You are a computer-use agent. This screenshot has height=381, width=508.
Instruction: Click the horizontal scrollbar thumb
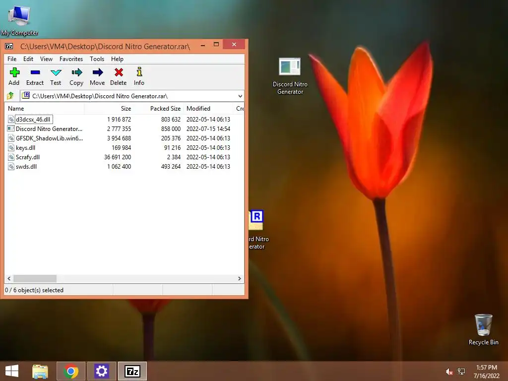35,278
